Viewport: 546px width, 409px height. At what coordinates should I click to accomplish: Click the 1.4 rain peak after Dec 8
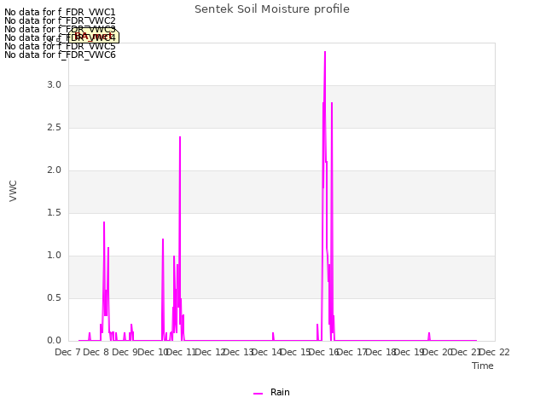tap(104, 222)
